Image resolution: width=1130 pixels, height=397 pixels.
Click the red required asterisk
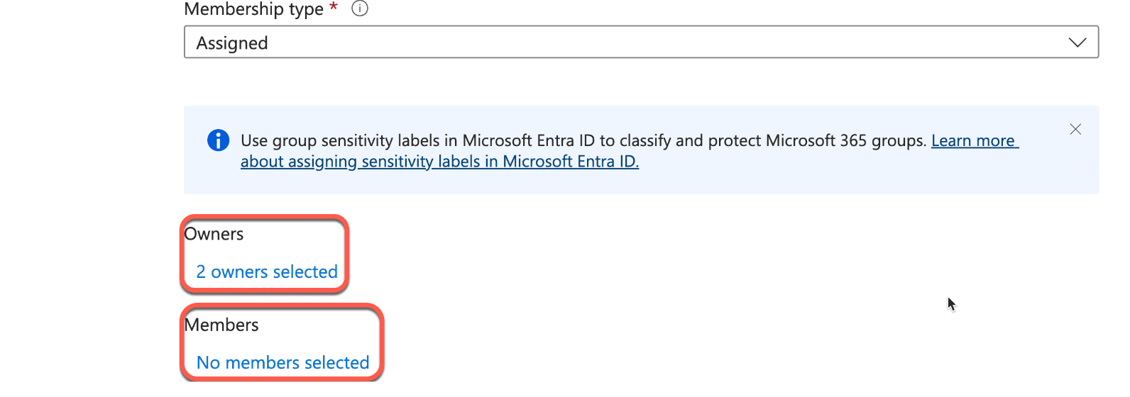pyautogui.click(x=334, y=7)
